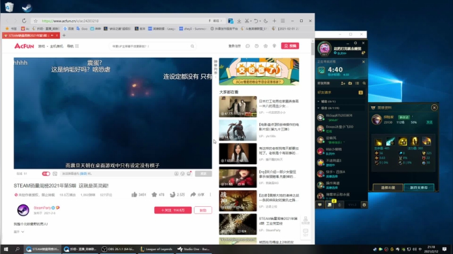
Task: Open the AcFun navigation grid menu
Action: pos(77,46)
